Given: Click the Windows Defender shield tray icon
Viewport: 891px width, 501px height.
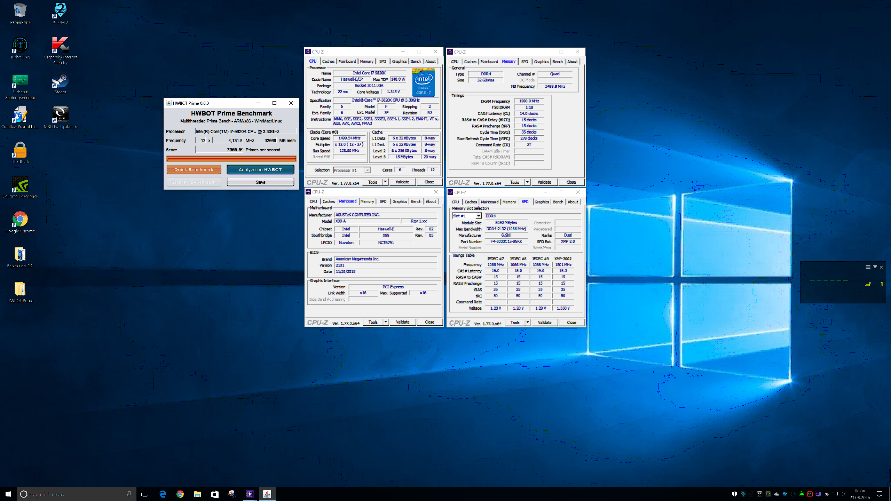Looking at the screenshot, I should pos(734,494).
